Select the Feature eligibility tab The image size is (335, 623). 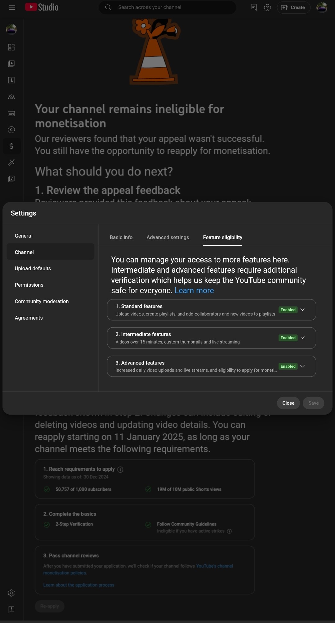pos(223,237)
